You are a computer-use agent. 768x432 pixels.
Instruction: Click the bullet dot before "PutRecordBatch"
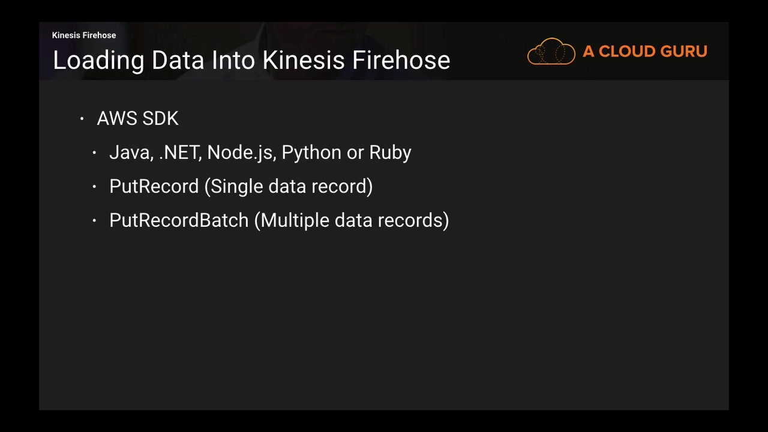[94, 221]
